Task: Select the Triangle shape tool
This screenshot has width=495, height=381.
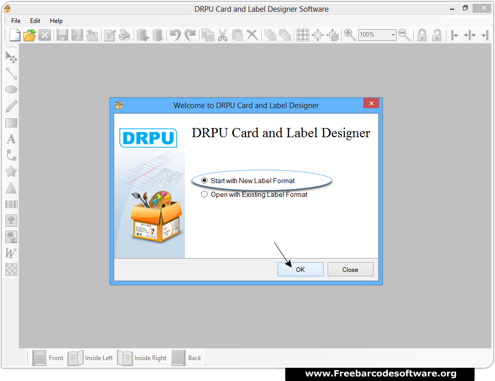Action: (11, 188)
